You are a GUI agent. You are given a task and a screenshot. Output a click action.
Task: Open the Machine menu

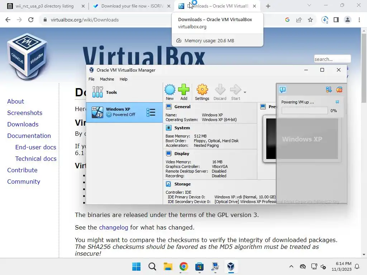pyautogui.click(x=107, y=79)
